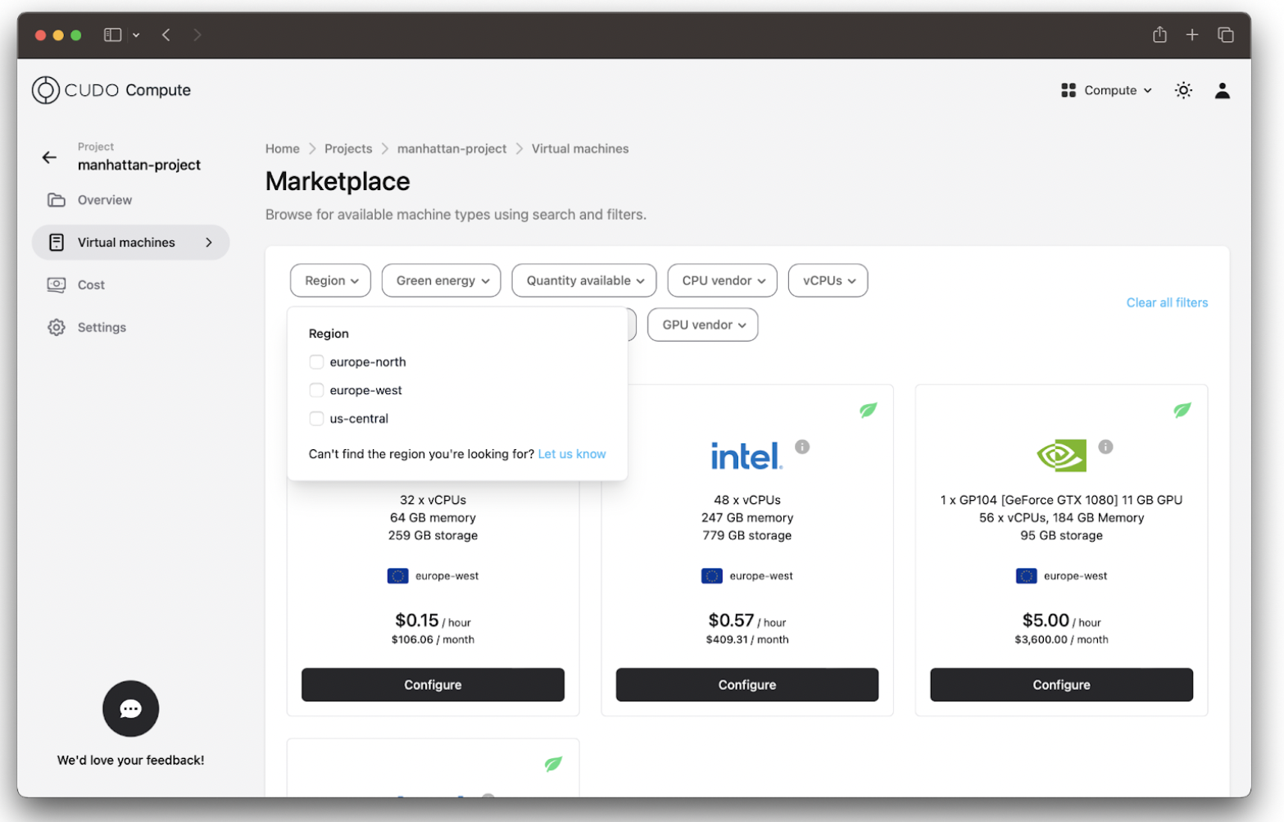This screenshot has height=822, width=1284.
Task: Toggle the browser sidebar icon
Action: click(112, 34)
